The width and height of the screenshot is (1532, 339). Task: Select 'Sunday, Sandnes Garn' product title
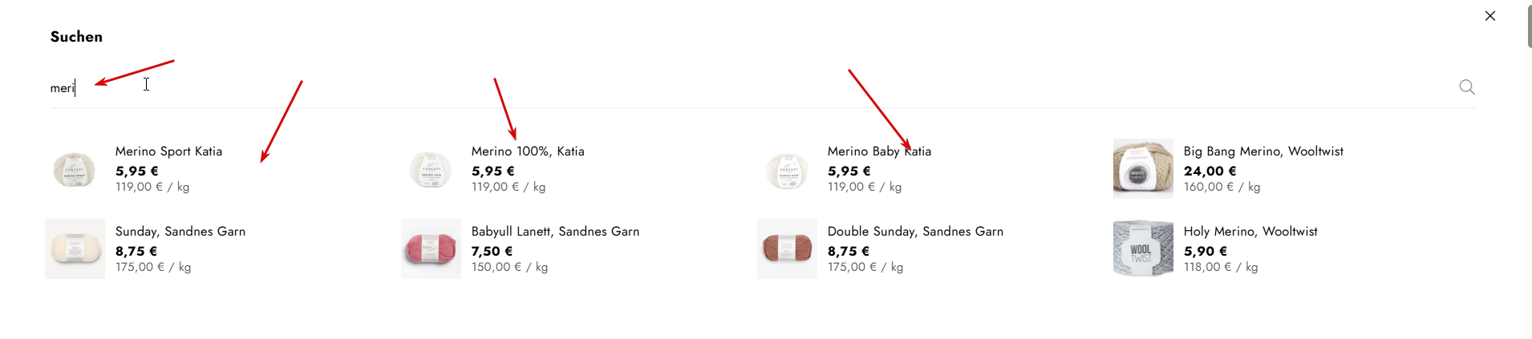(180, 232)
